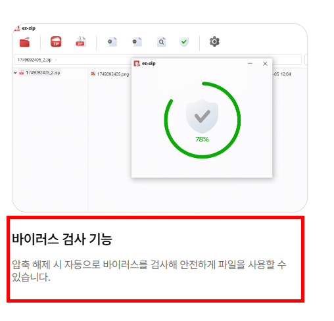Click the virus scan shield toolbar icon
The image size is (334, 321).
(184, 41)
